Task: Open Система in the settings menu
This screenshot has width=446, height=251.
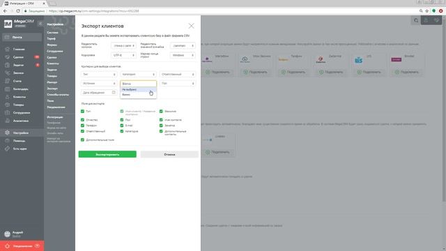Action: click(52, 33)
